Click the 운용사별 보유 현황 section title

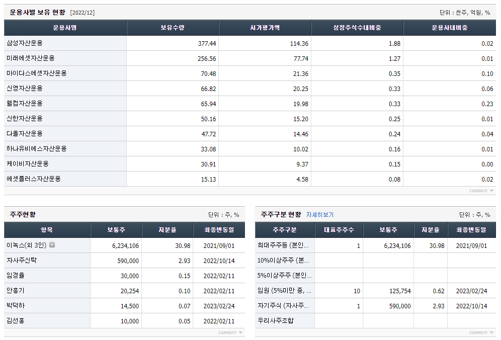(x=37, y=12)
